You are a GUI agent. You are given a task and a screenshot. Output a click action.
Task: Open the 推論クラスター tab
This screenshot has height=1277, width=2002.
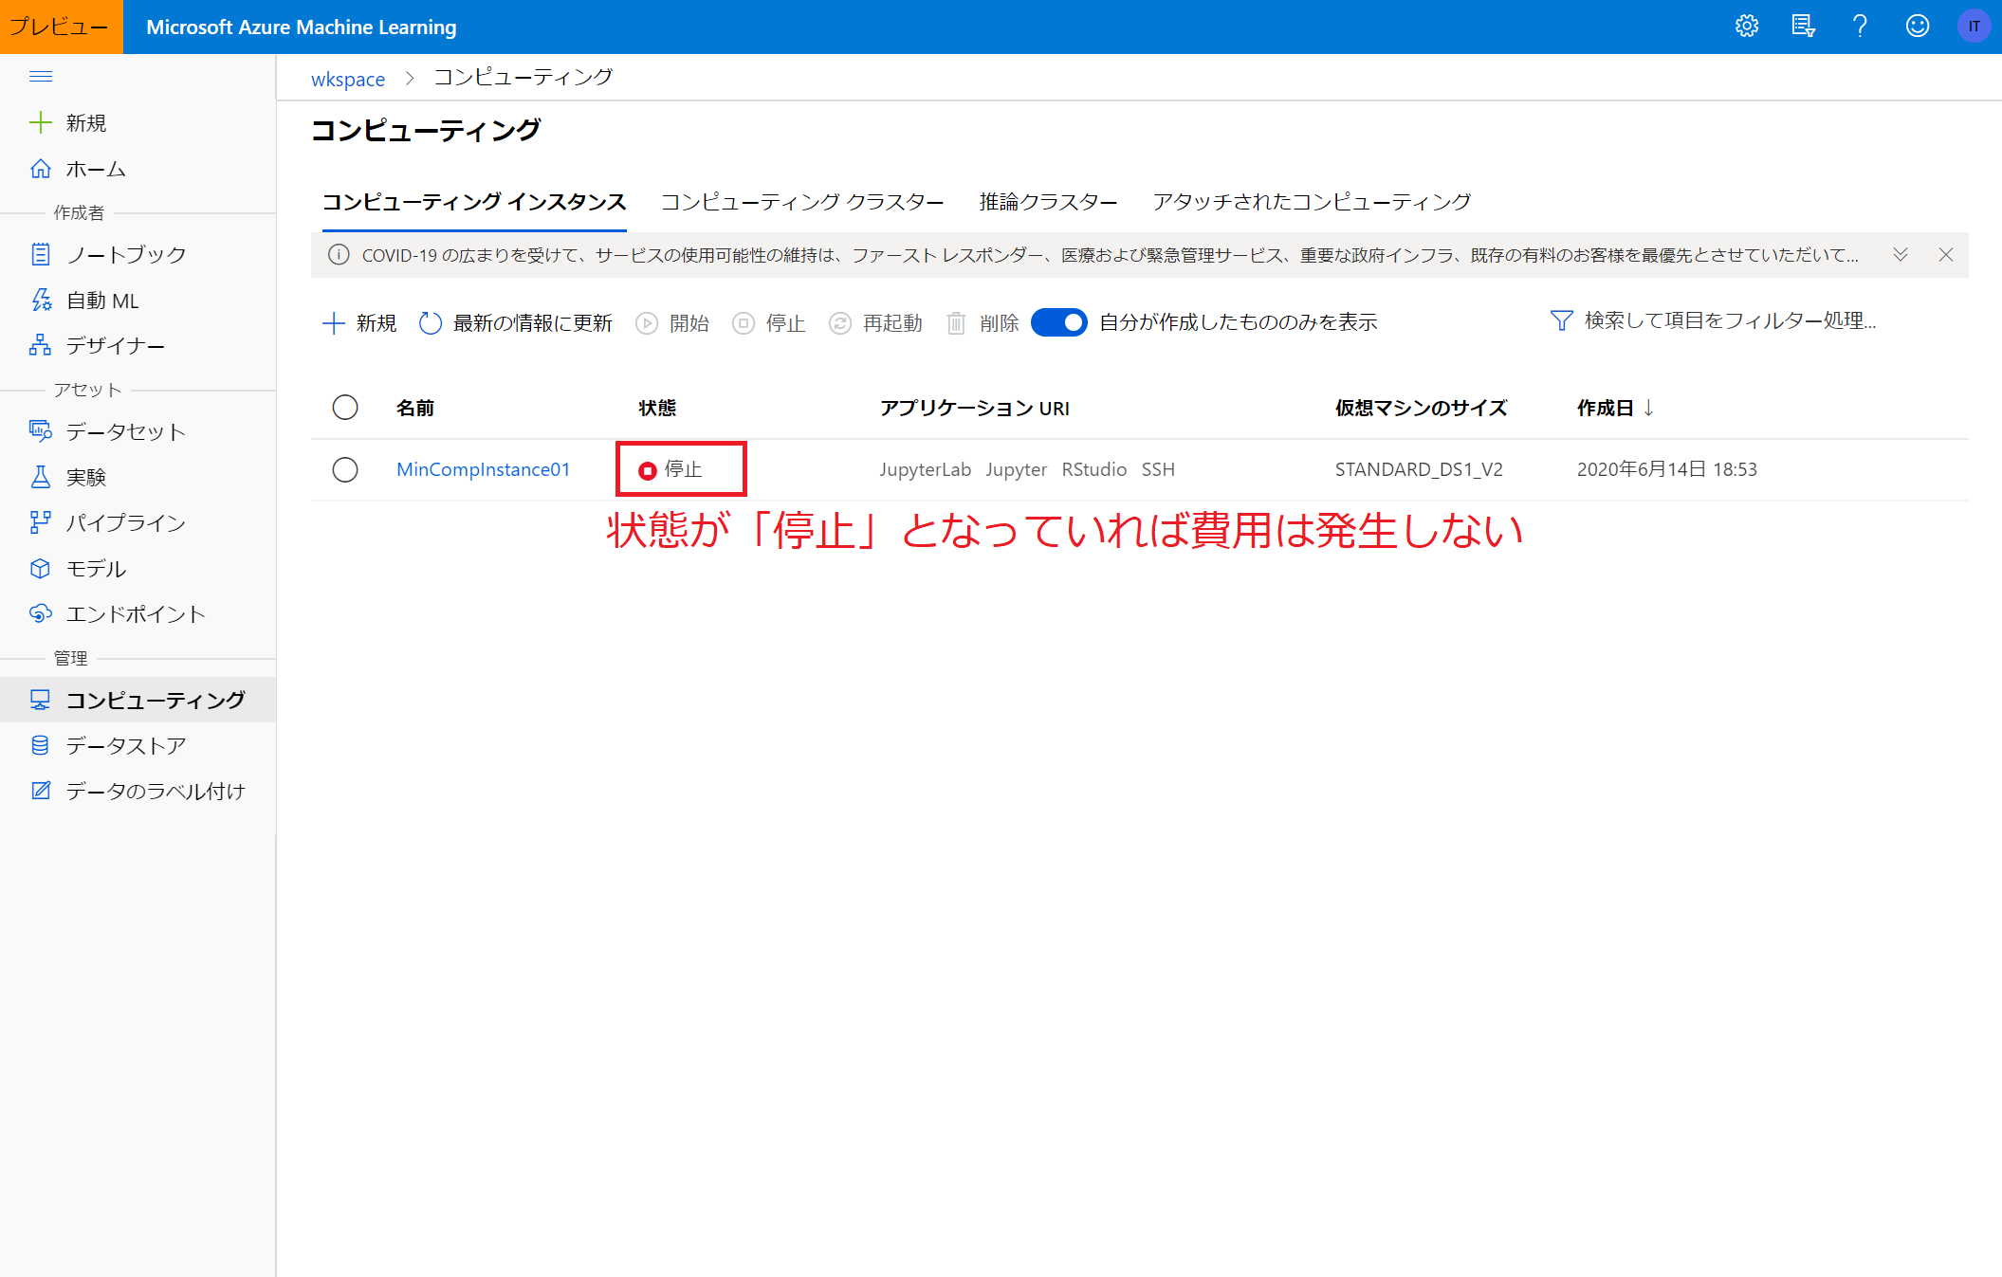coord(1047,202)
